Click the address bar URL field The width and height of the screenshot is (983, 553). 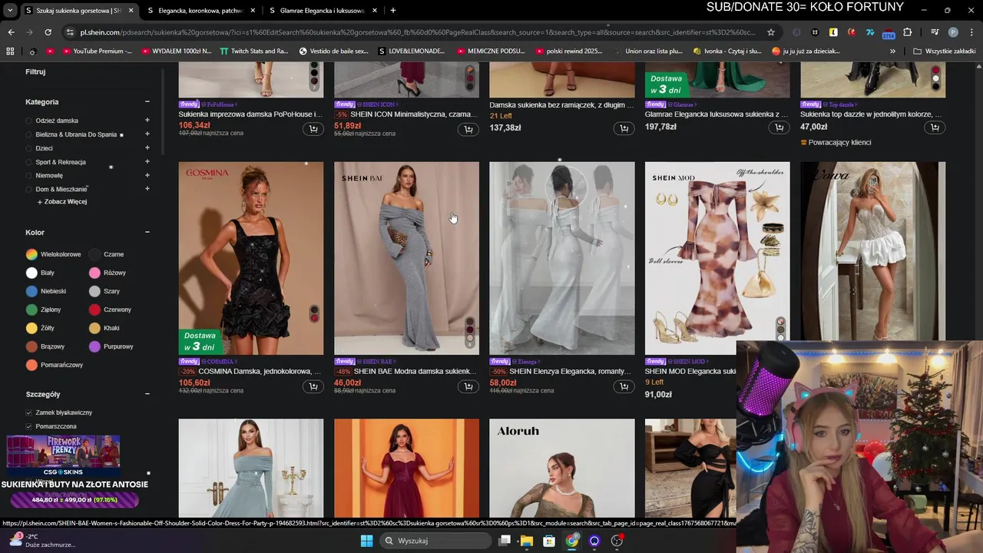tap(419, 32)
